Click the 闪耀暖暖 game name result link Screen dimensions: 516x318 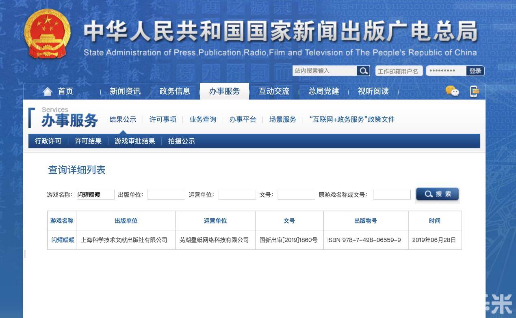click(63, 240)
